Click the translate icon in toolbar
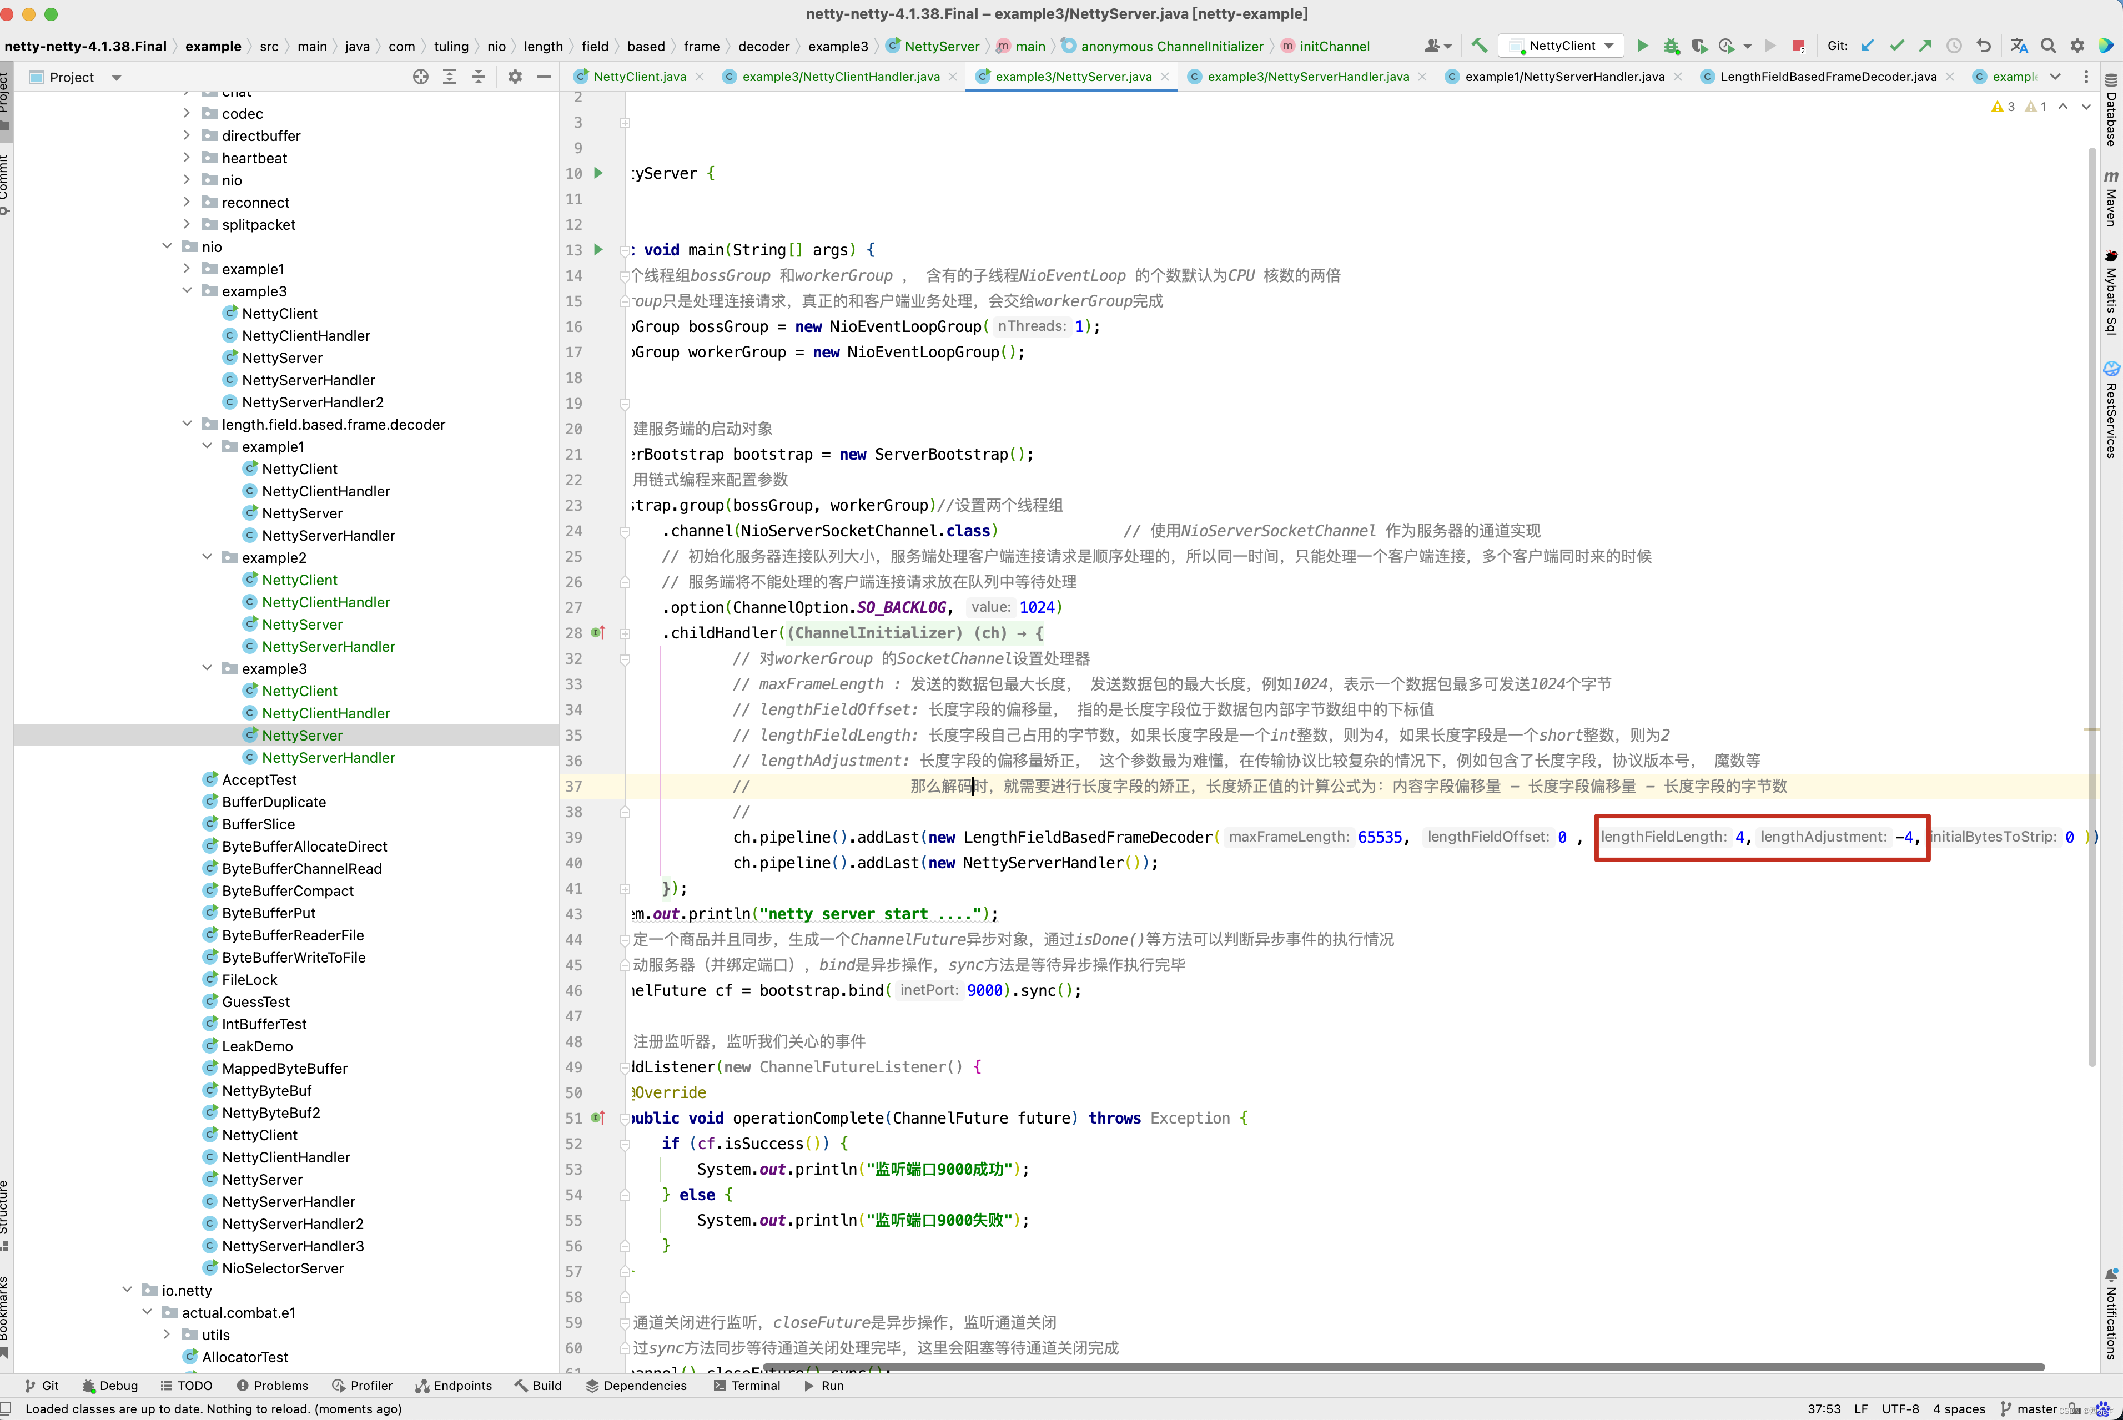 (x=2019, y=46)
